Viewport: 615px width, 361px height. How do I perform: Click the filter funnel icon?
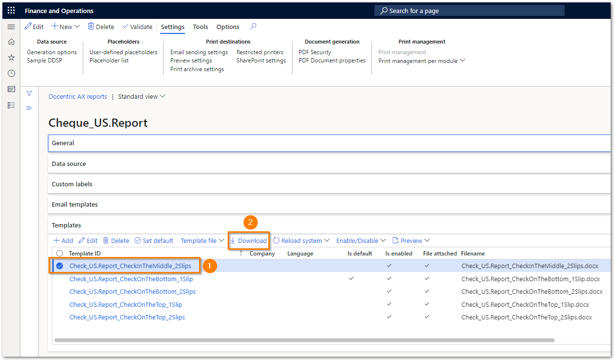coord(29,93)
